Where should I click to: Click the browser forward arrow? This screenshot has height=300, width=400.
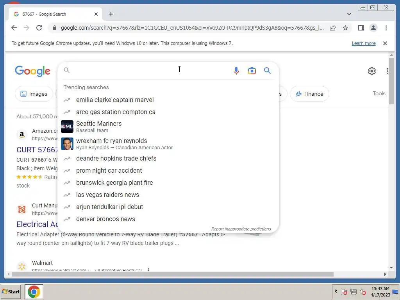tap(27, 28)
